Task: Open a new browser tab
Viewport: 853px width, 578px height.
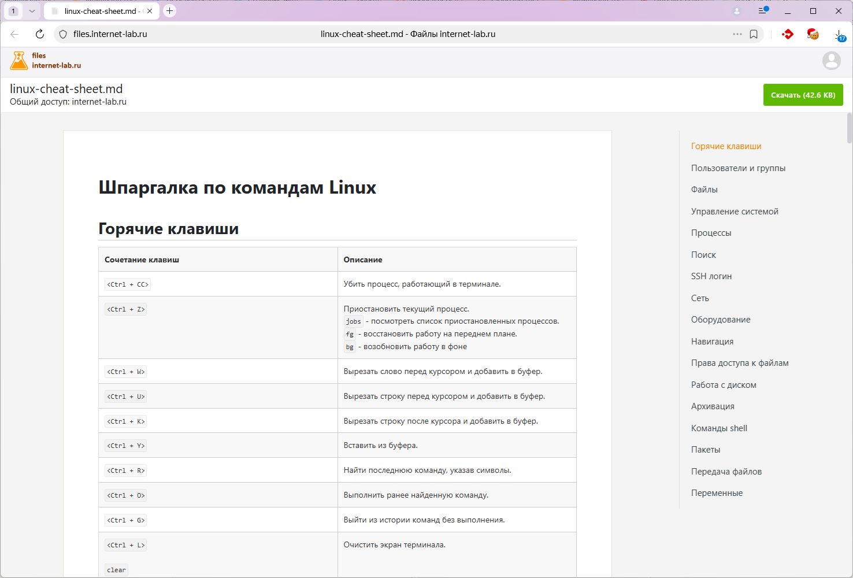Action: tap(169, 11)
